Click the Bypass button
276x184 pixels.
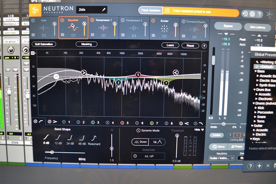coord(228,26)
